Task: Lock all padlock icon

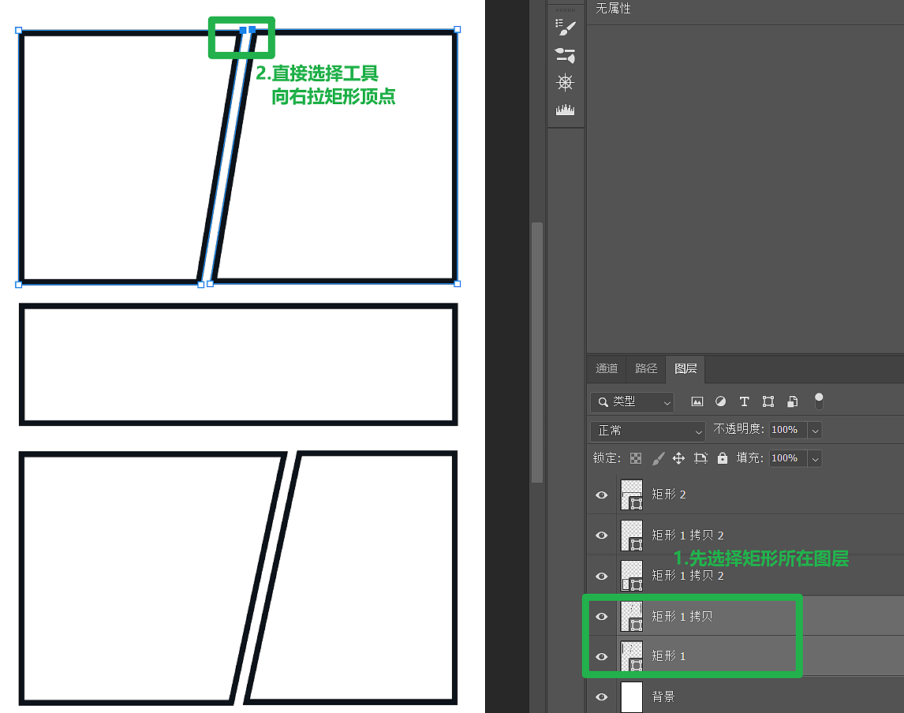Action: click(x=723, y=458)
